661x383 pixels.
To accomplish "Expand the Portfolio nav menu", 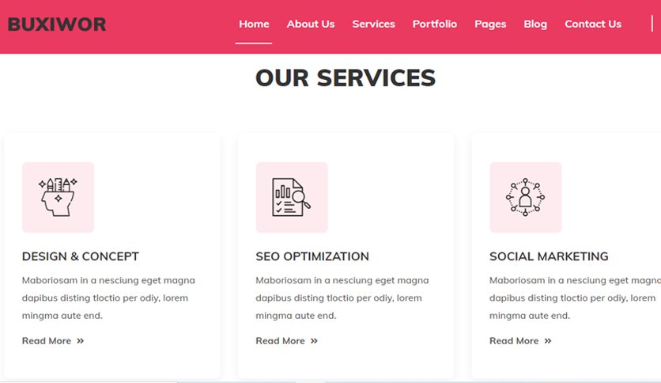I will (435, 24).
